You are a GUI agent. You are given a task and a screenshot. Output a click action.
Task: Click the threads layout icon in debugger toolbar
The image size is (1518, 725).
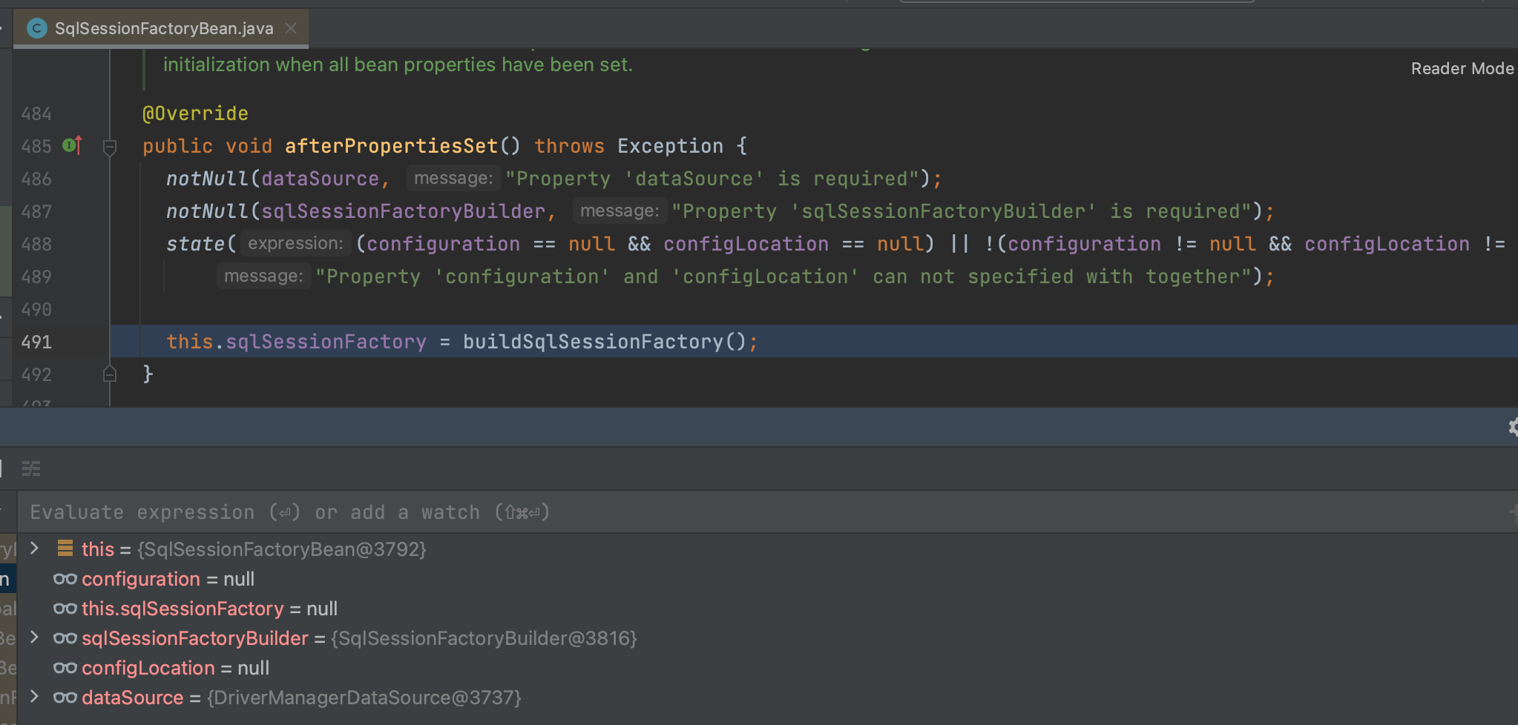31,469
